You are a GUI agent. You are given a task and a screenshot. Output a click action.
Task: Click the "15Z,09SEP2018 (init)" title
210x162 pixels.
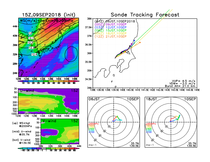click(49, 15)
